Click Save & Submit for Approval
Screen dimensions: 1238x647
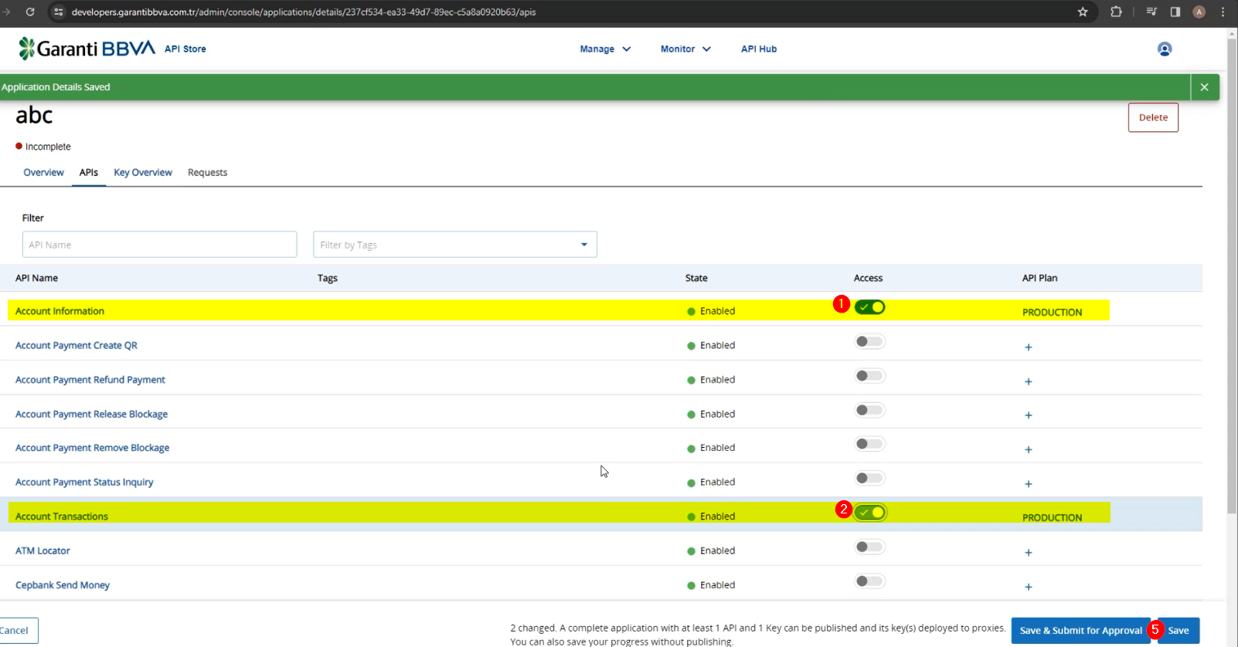(x=1080, y=631)
